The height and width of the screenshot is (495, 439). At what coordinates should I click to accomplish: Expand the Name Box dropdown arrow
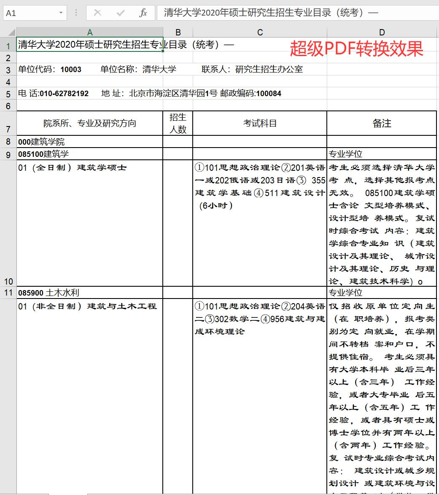click(x=61, y=13)
